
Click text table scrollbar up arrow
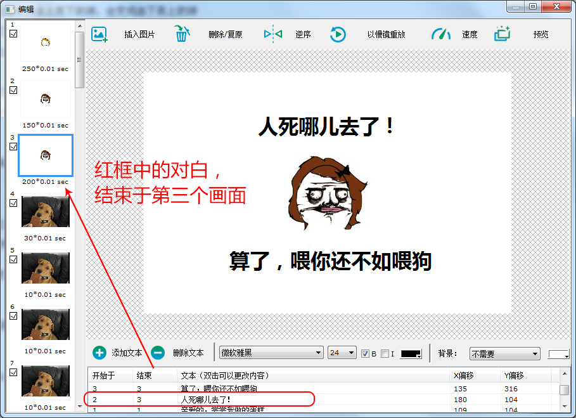tap(564, 374)
